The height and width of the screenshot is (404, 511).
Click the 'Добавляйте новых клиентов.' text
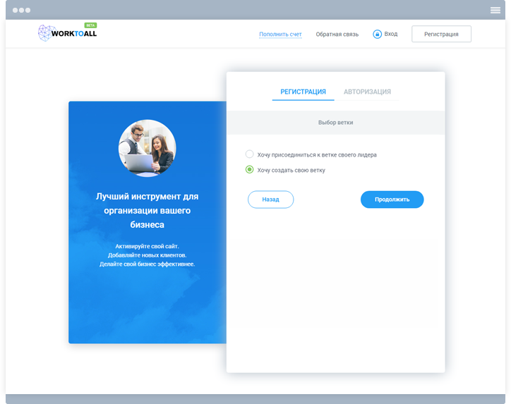(147, 255)
